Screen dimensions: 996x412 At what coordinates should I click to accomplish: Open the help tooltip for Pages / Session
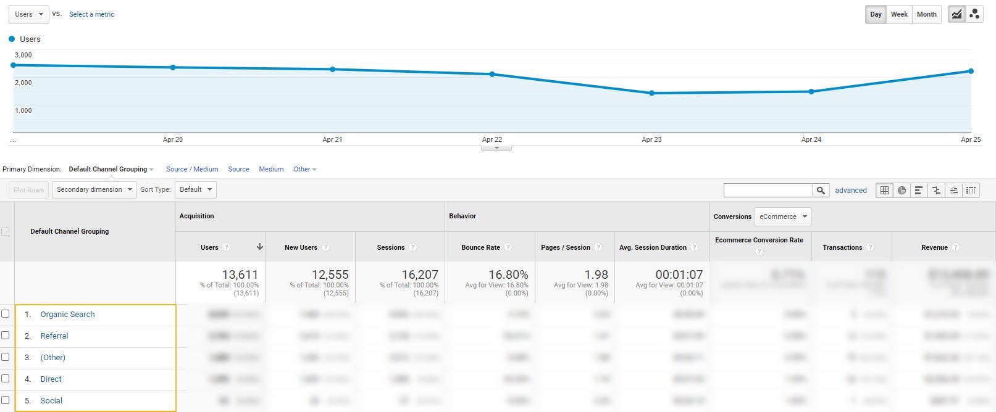pos(598,247)
